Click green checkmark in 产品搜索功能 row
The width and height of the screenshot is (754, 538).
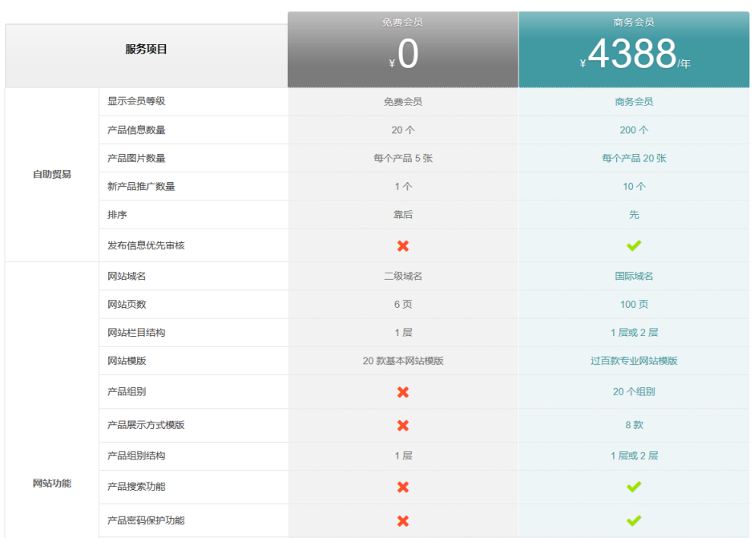click(634, 487)
